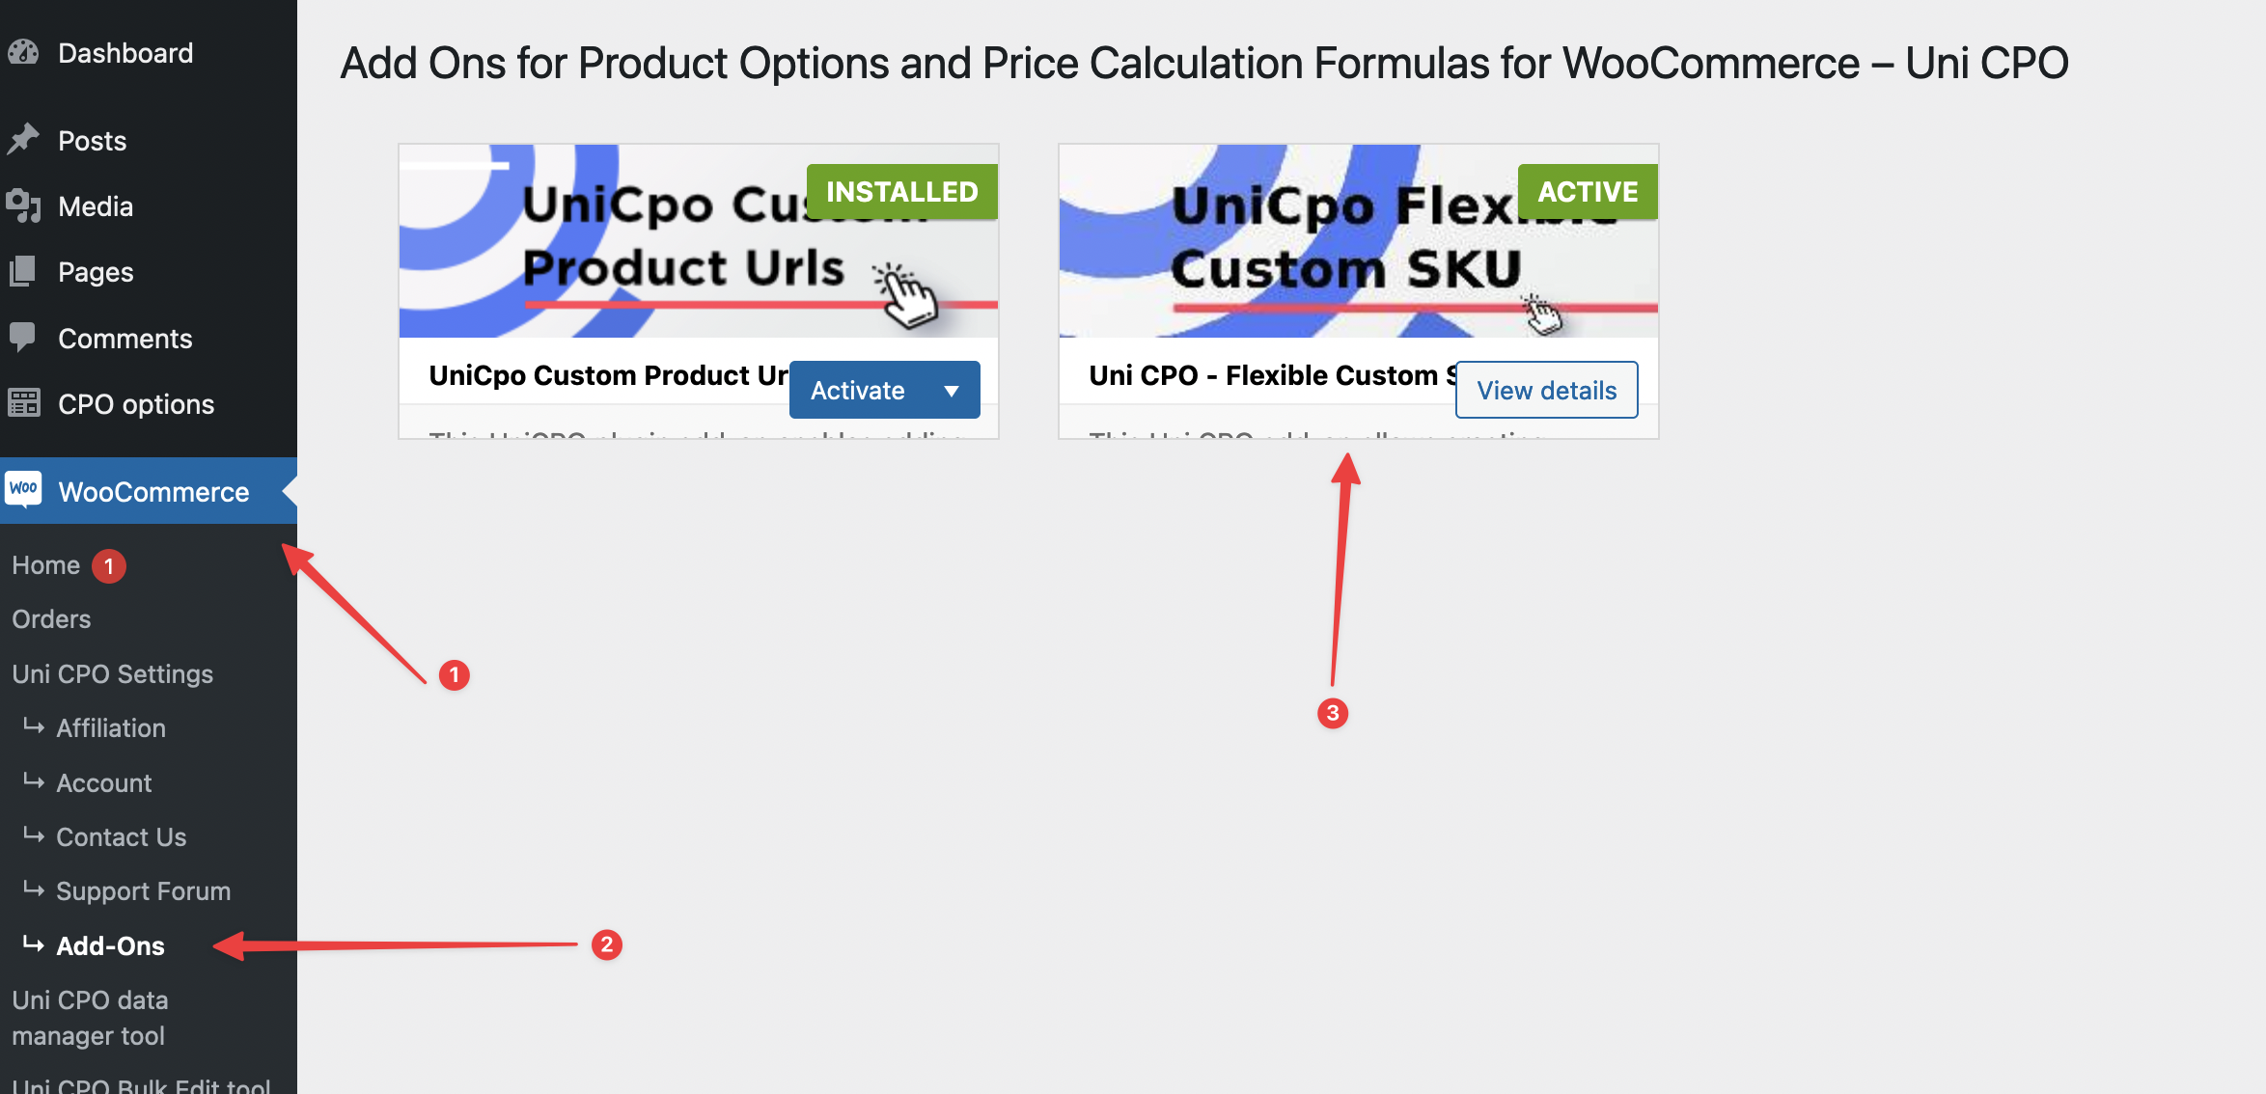Open the Orders submenu item
Screen dimensions: 2266x1094
51,619
